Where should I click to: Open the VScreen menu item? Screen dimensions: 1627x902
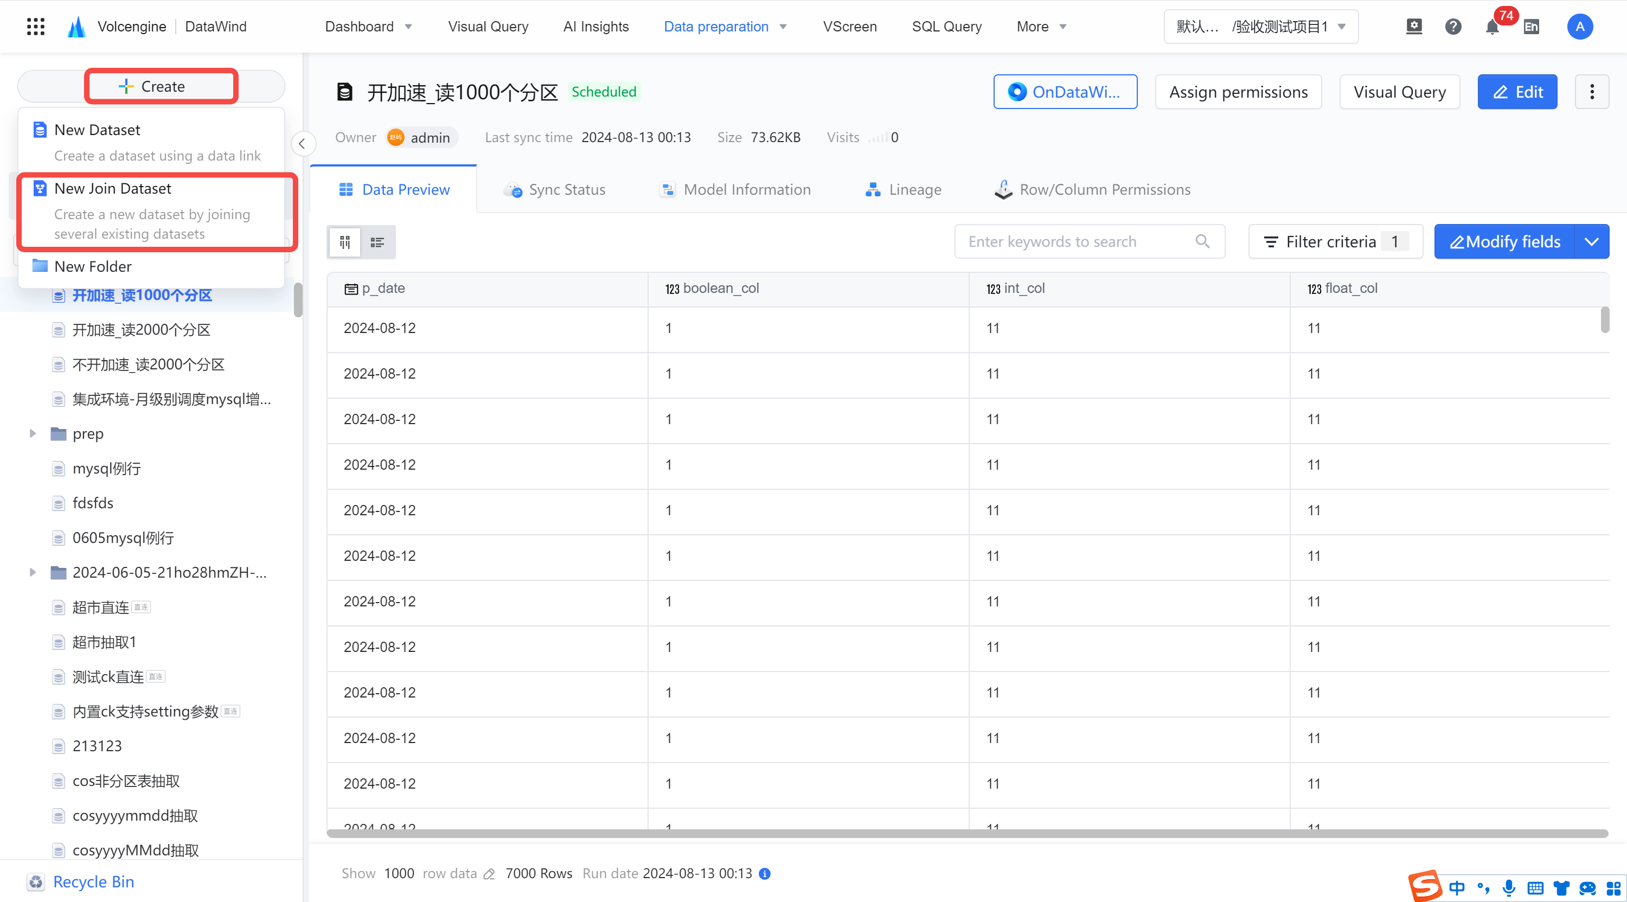point(849,27)
